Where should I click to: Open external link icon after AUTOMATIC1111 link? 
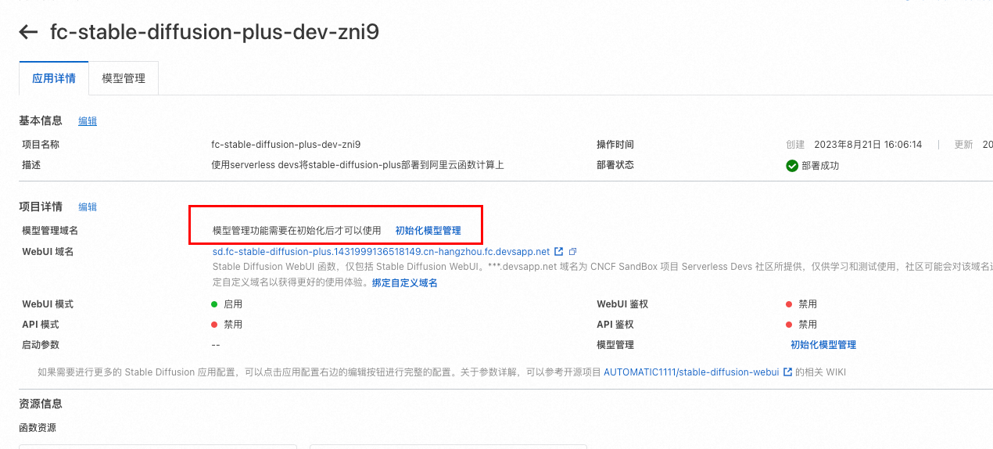[787, 372]
